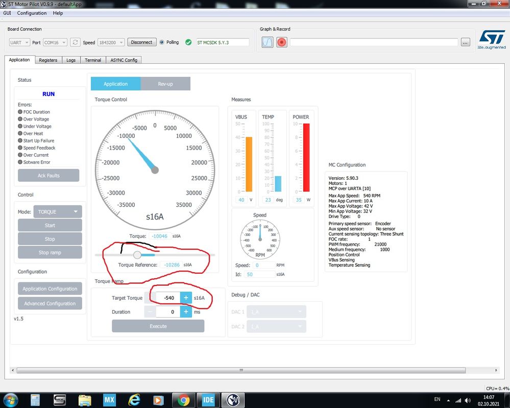Click the Disconnect button
Viewport: 510px width, 408px height.
coord(141,42)
